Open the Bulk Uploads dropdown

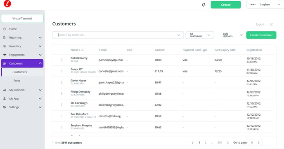click(232, 35)
